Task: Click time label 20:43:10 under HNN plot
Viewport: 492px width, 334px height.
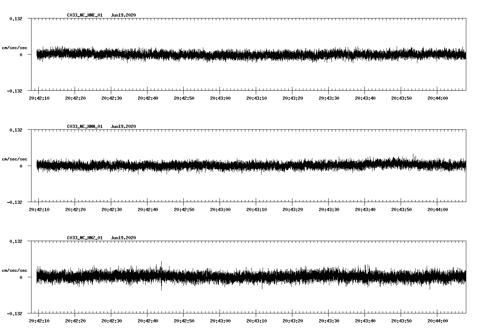Action: (257, 210)
